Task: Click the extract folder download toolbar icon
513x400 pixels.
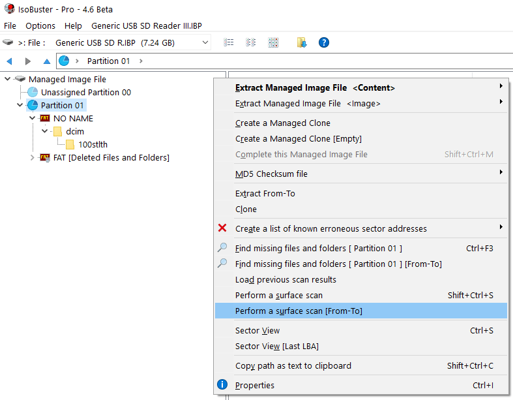Action: coord(302,42)
